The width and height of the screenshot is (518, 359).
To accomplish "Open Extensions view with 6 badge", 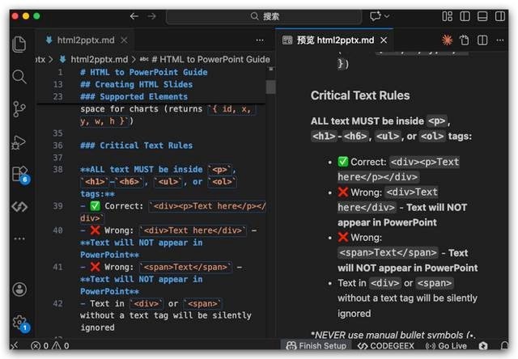I will pyautogui.click(x=19, y=174).
